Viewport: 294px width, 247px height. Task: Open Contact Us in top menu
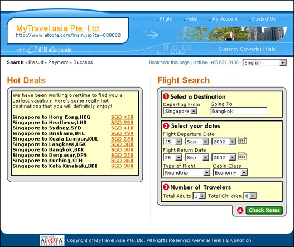click(264, 19)
